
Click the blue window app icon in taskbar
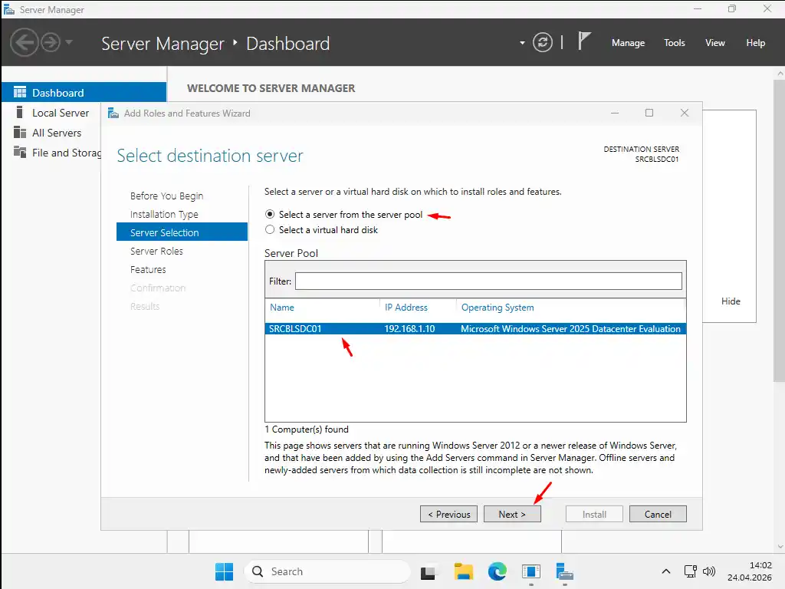click(530, 571)
